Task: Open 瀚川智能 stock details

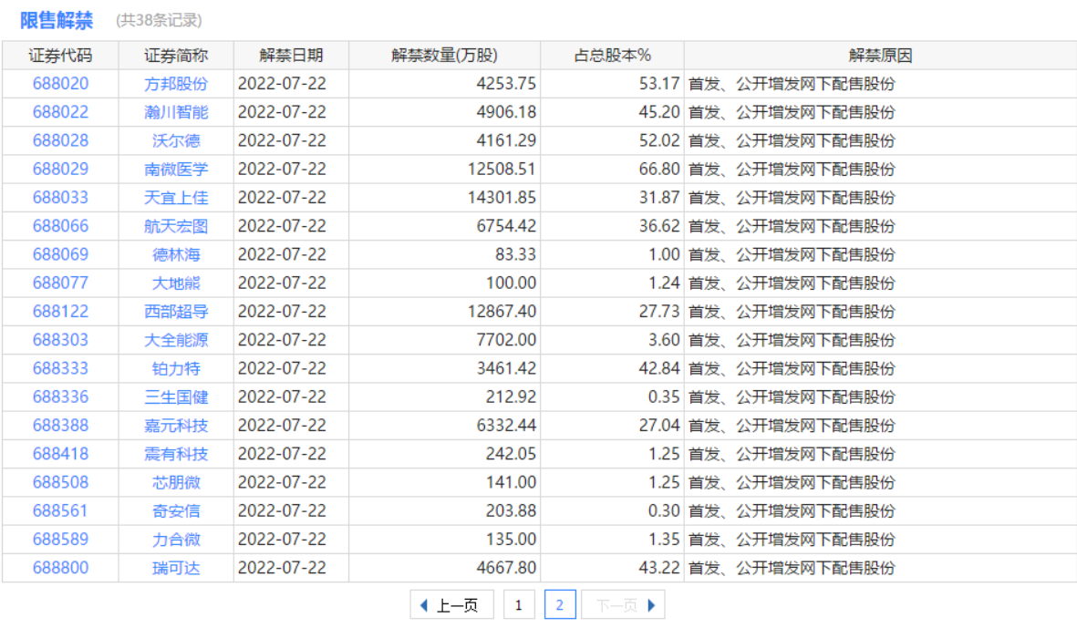Action: tap(176, 112)
